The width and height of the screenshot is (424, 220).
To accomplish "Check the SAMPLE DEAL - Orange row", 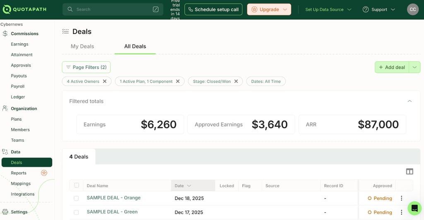I will coord(76,198).
